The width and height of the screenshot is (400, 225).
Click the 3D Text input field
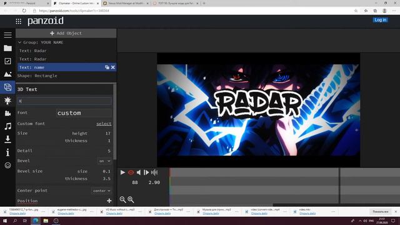[64, 101]
